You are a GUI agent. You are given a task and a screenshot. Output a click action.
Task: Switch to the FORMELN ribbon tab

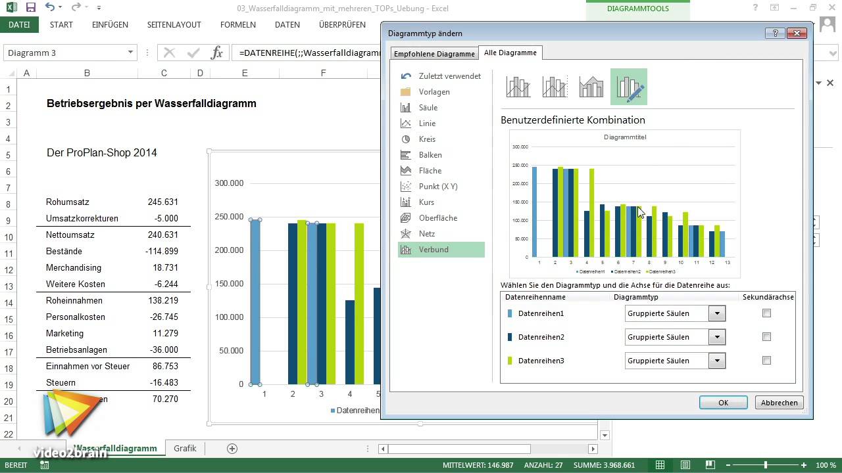238,25
